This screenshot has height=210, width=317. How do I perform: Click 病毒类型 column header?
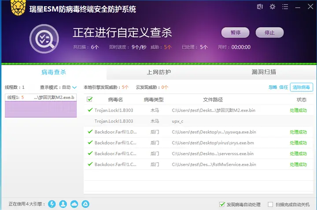154,99
